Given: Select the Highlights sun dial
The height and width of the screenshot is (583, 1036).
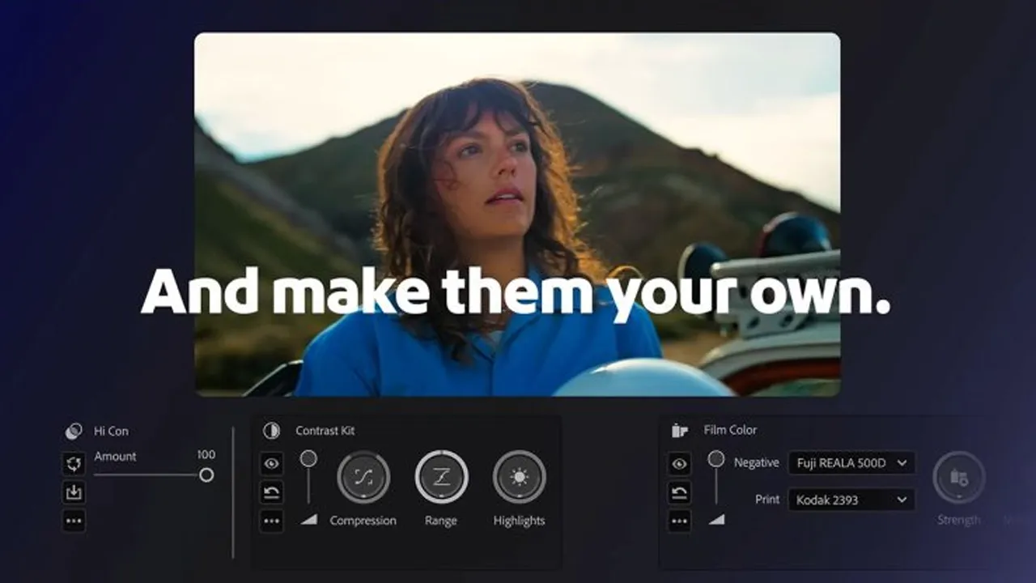Looking at the screenshot, I should 519,477.
